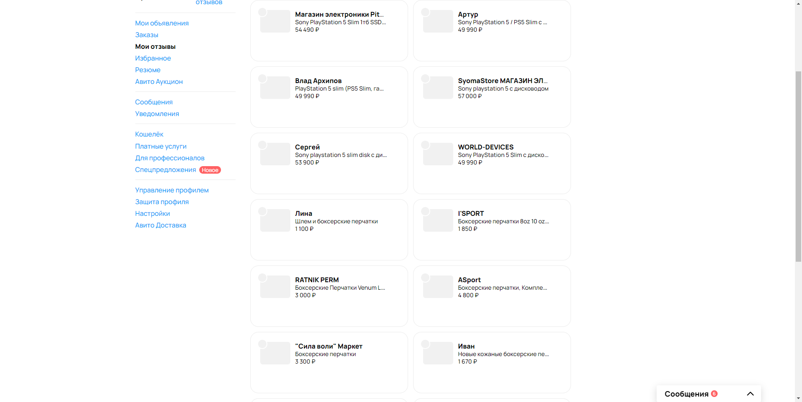This screenshot has width=802, height=402.
Task: Go to Резюме section
Action: point(148,70)
